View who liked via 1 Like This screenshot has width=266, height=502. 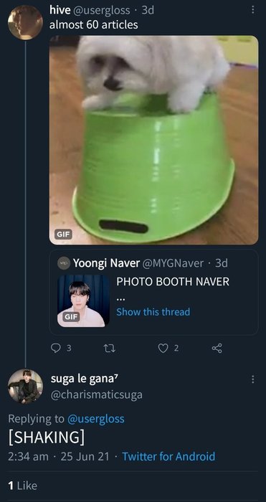pyautogui.click(x=22, y=486)
